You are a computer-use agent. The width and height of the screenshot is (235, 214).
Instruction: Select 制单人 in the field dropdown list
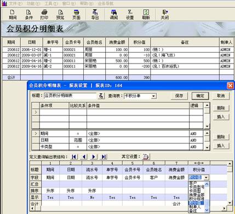click(195, 207)
